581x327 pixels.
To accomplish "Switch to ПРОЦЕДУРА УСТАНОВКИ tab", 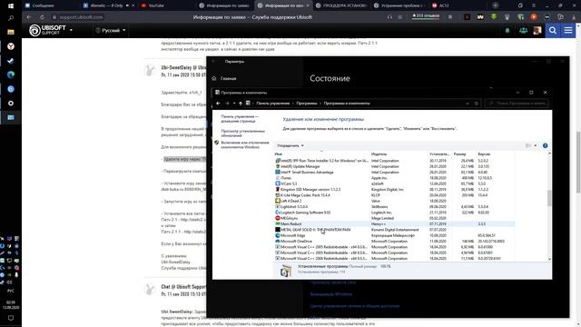I will click(x=341, y=5).
